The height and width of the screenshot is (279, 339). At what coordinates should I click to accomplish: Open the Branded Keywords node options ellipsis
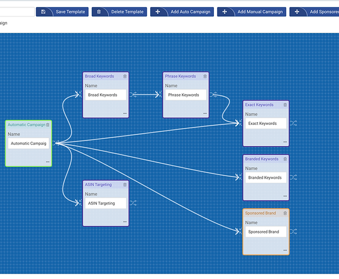pos(285,196)
